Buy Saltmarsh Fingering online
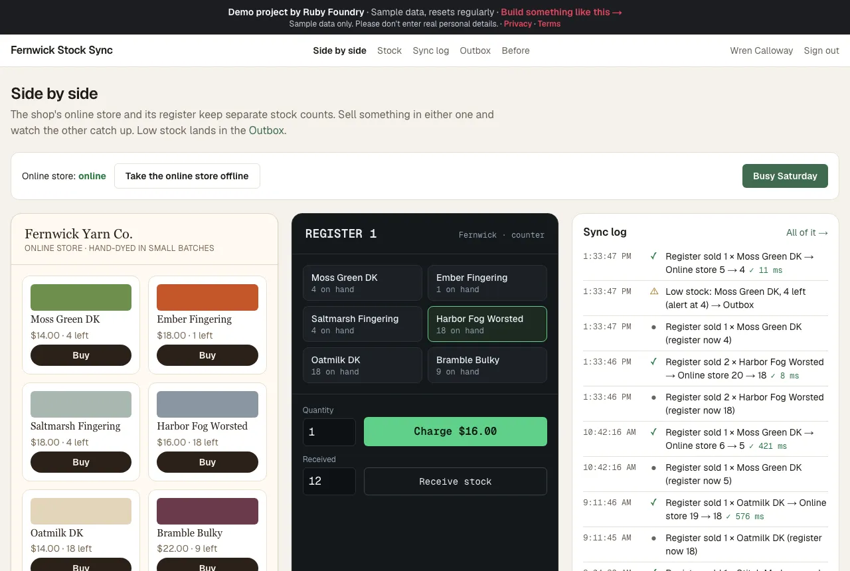The image size is (850, 571). pos(81,462)
